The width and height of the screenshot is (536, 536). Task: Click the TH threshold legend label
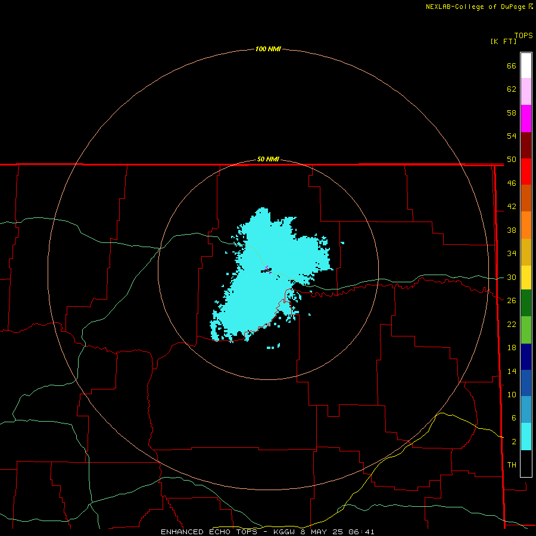512,465
